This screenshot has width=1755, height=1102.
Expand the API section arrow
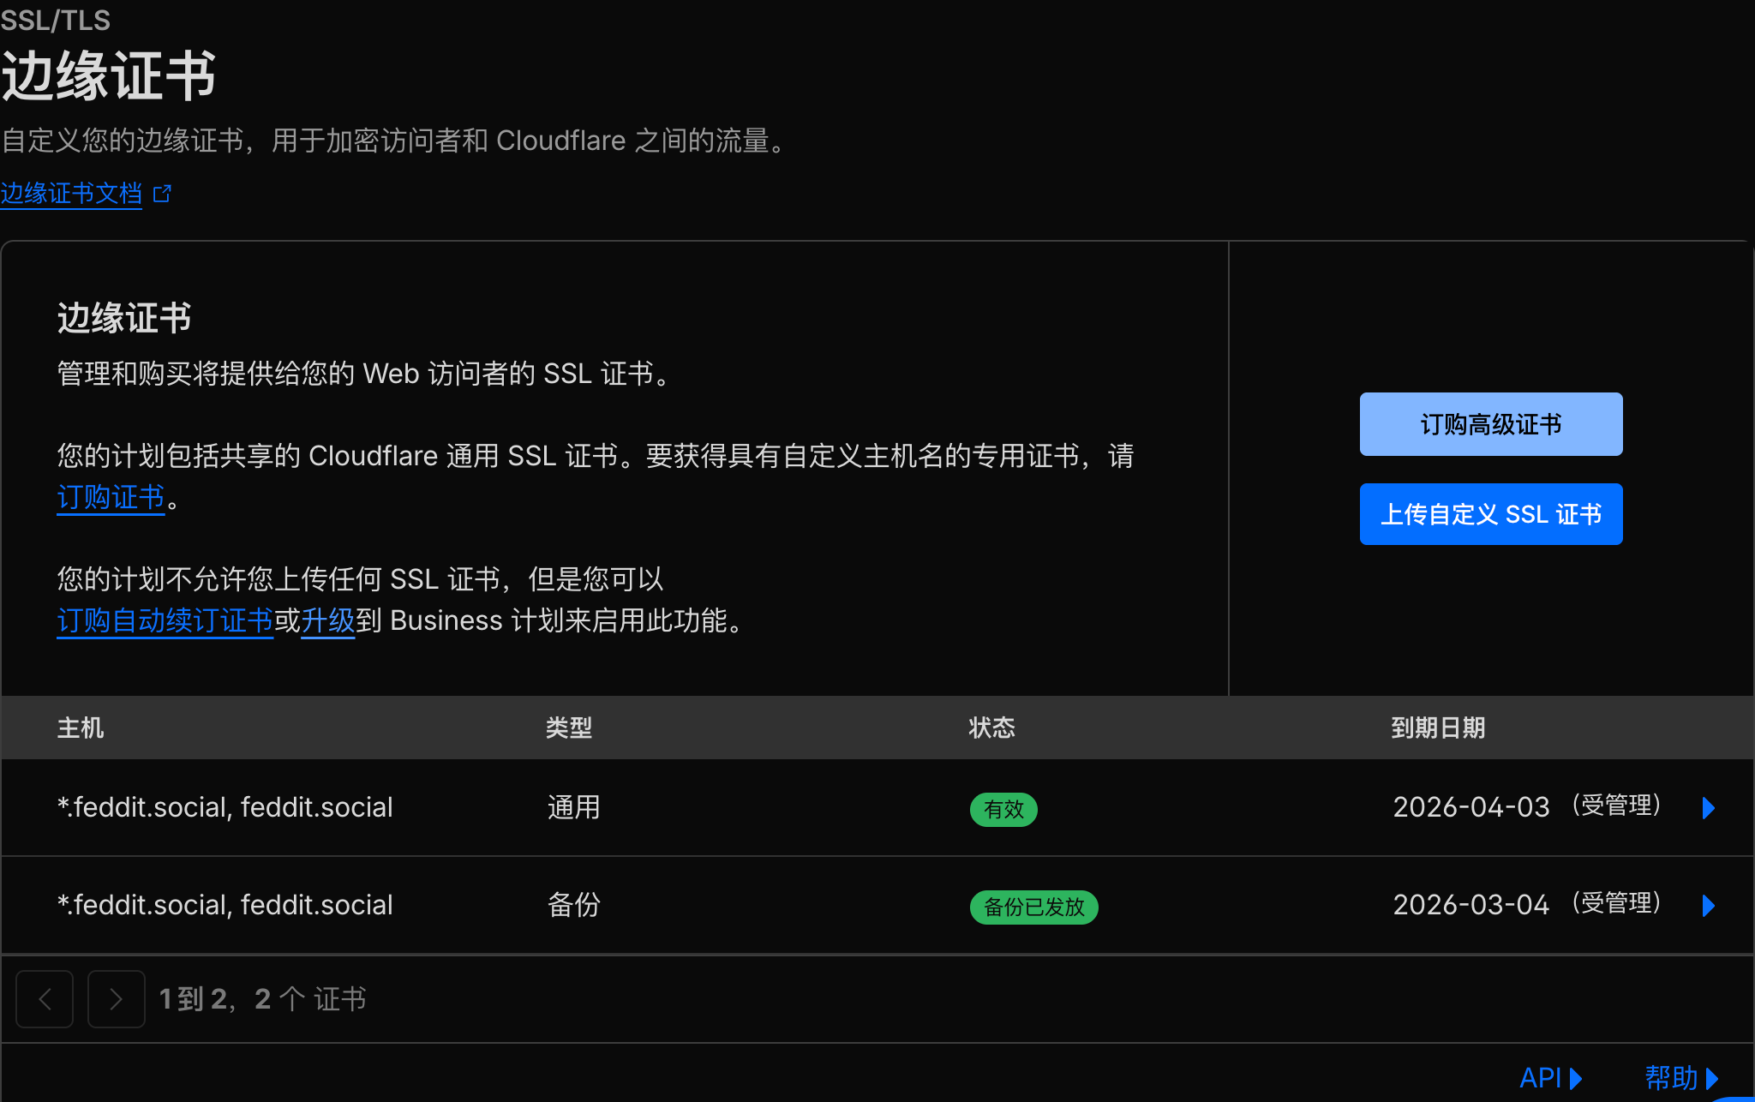coord(1575,1078)
